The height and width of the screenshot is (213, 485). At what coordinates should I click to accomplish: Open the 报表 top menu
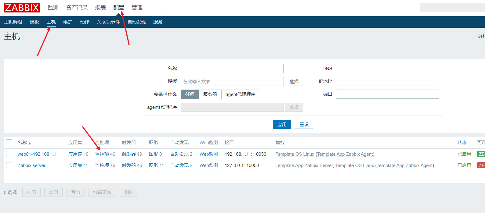pyautogui.click(x=100, y=8)
